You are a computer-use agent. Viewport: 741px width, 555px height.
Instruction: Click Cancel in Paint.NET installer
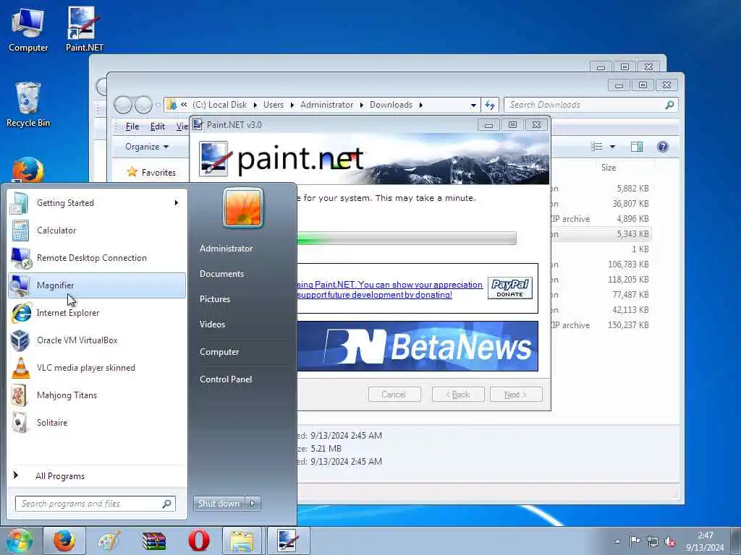pos(394,395)
